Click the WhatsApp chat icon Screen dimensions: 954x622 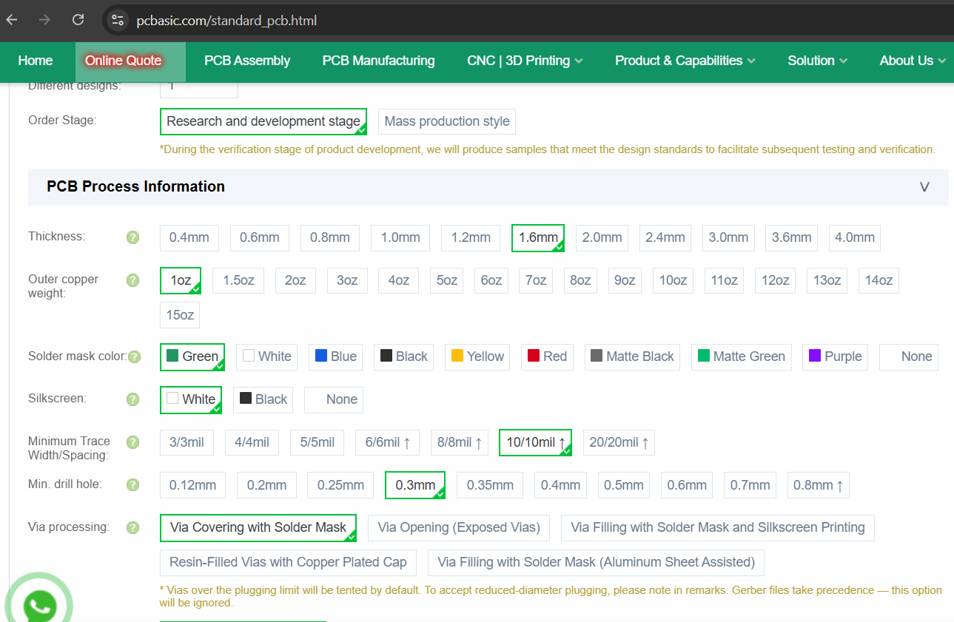pyautogui.click(x=39, y=605)
